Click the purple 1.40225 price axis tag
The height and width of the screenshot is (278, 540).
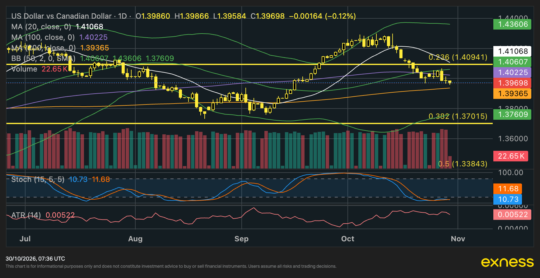click(x=512, y=72)
